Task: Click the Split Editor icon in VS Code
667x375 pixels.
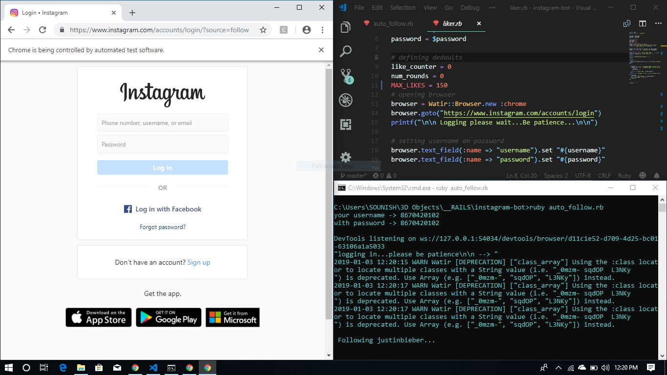Action: 643,23
